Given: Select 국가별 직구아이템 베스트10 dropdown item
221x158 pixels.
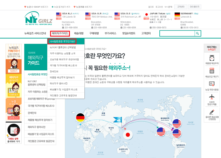Looking at the screenshot, I should (66, 66).
